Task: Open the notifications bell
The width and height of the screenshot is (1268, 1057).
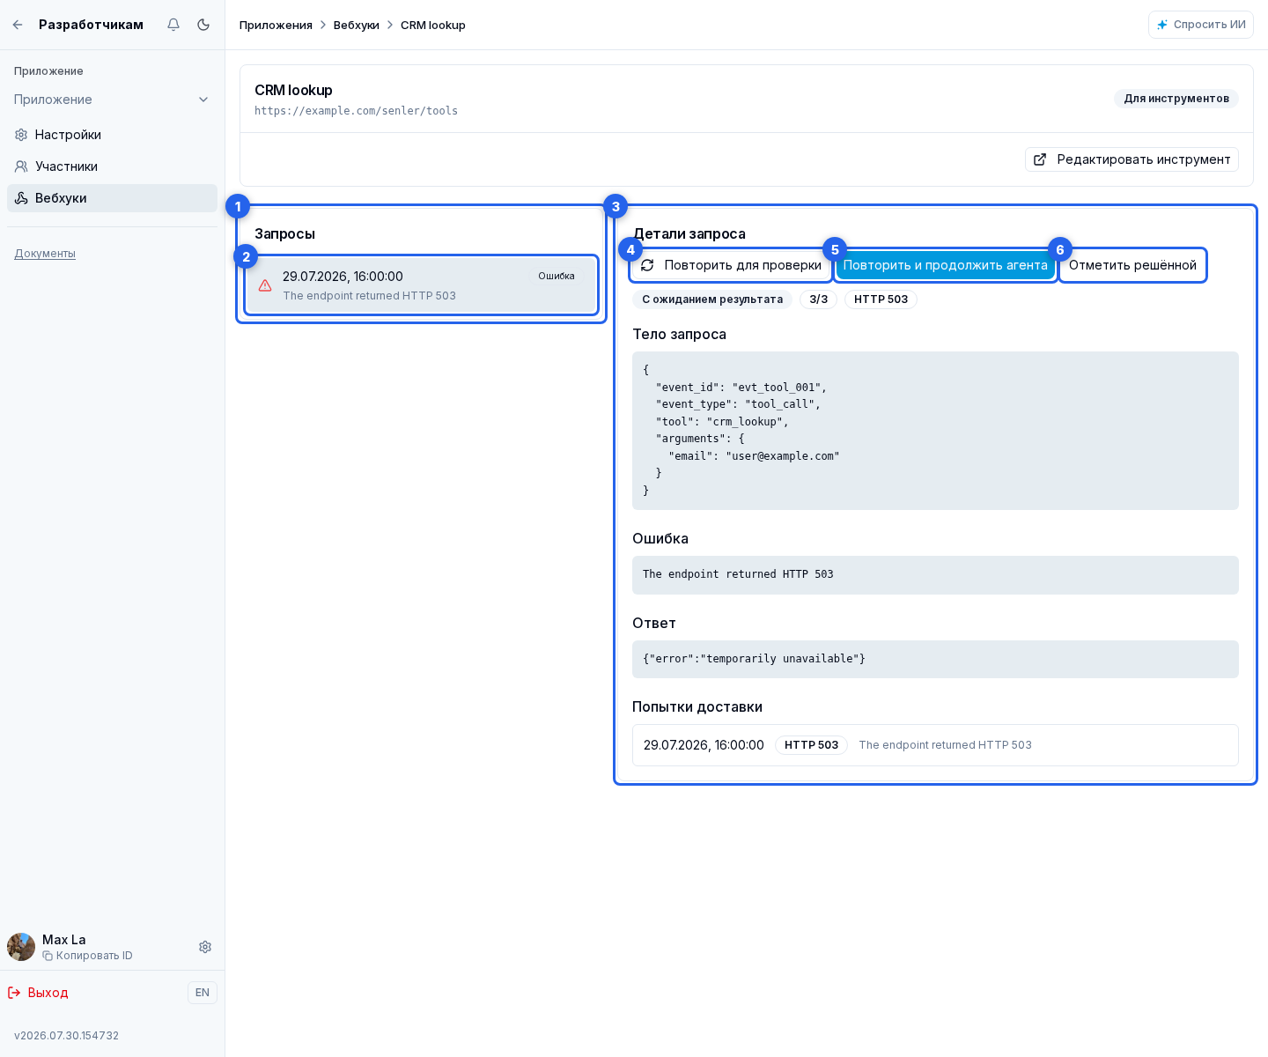Action: click(173, 25)
